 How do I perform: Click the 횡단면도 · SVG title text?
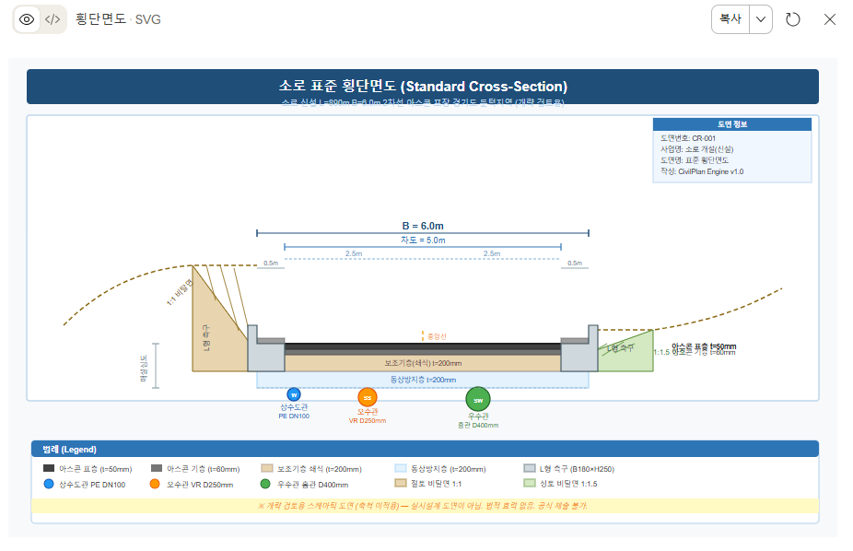point(118,19)
